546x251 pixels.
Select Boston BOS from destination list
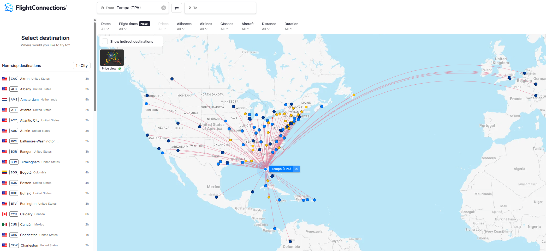point(26,183)
